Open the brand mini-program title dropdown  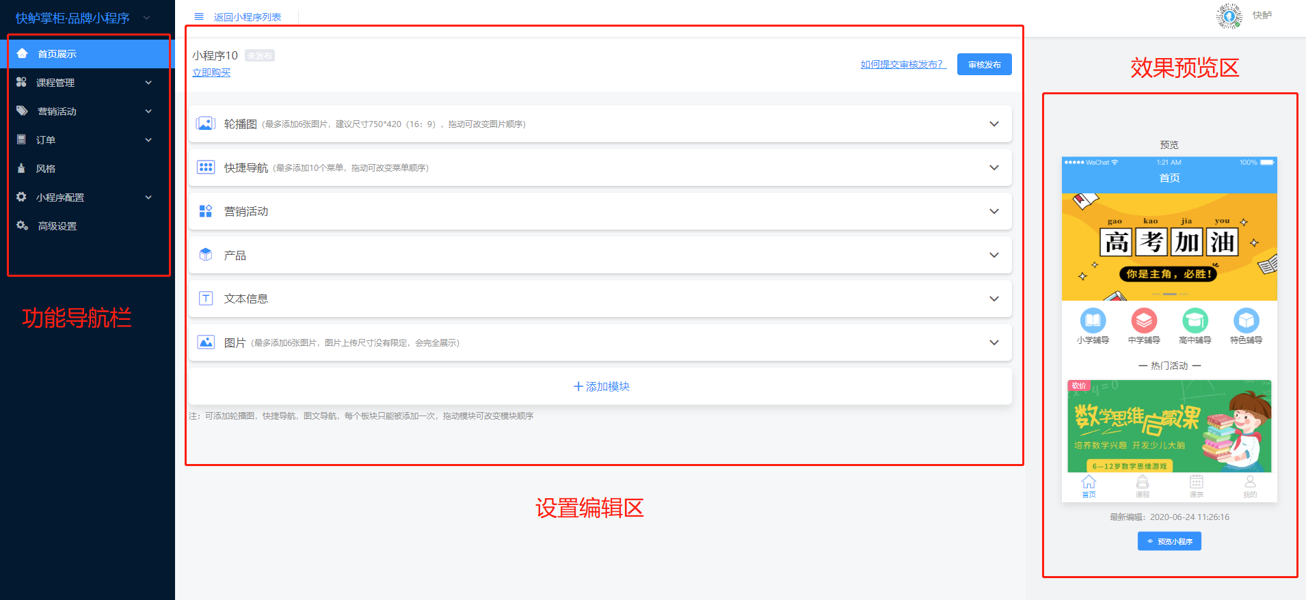tap(146, 18)
